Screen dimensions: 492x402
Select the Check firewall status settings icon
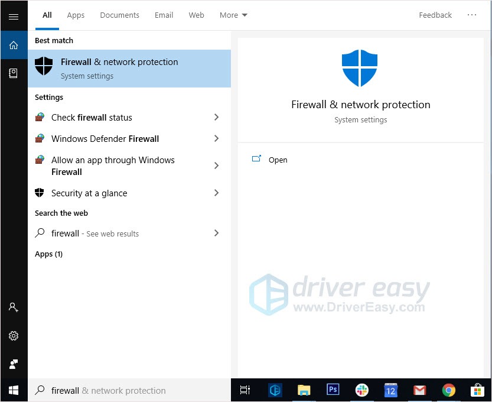pos(39,117)
